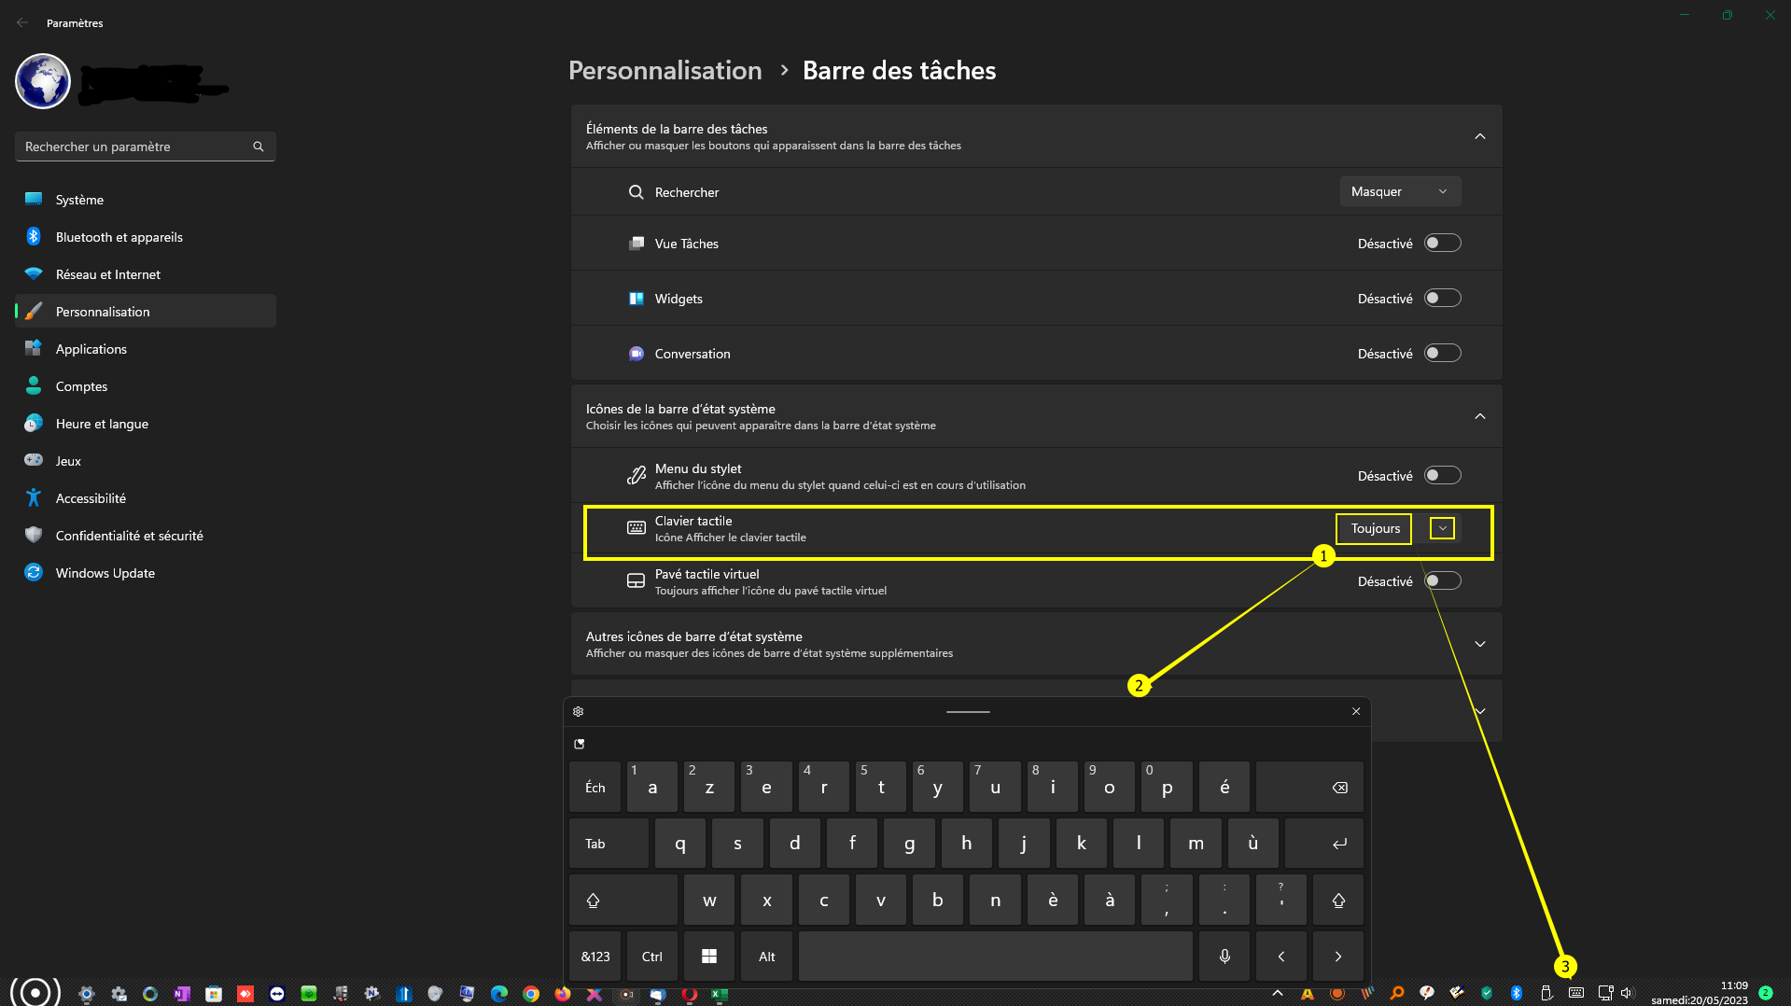Click the search magnifier in settings search box

pyautogui.click(x=259, y=147)
